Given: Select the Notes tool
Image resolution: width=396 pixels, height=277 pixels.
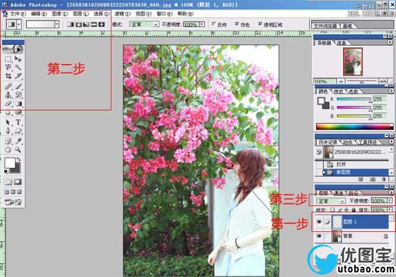Looking at the screenshot, I should pos(8,141).
